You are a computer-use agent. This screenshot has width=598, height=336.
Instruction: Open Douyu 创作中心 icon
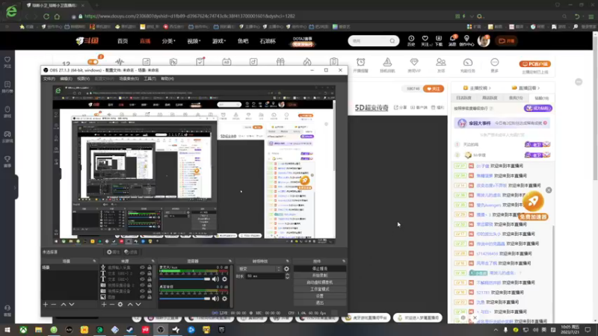[x=466, y=40]
